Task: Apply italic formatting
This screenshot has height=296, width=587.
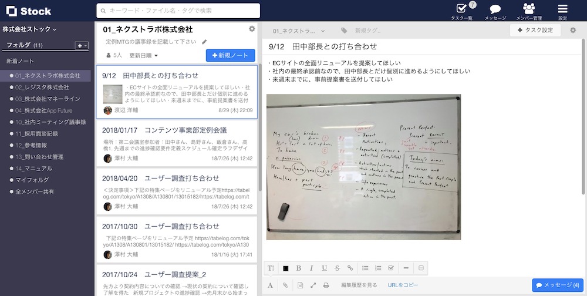Action: pos(311,268)
